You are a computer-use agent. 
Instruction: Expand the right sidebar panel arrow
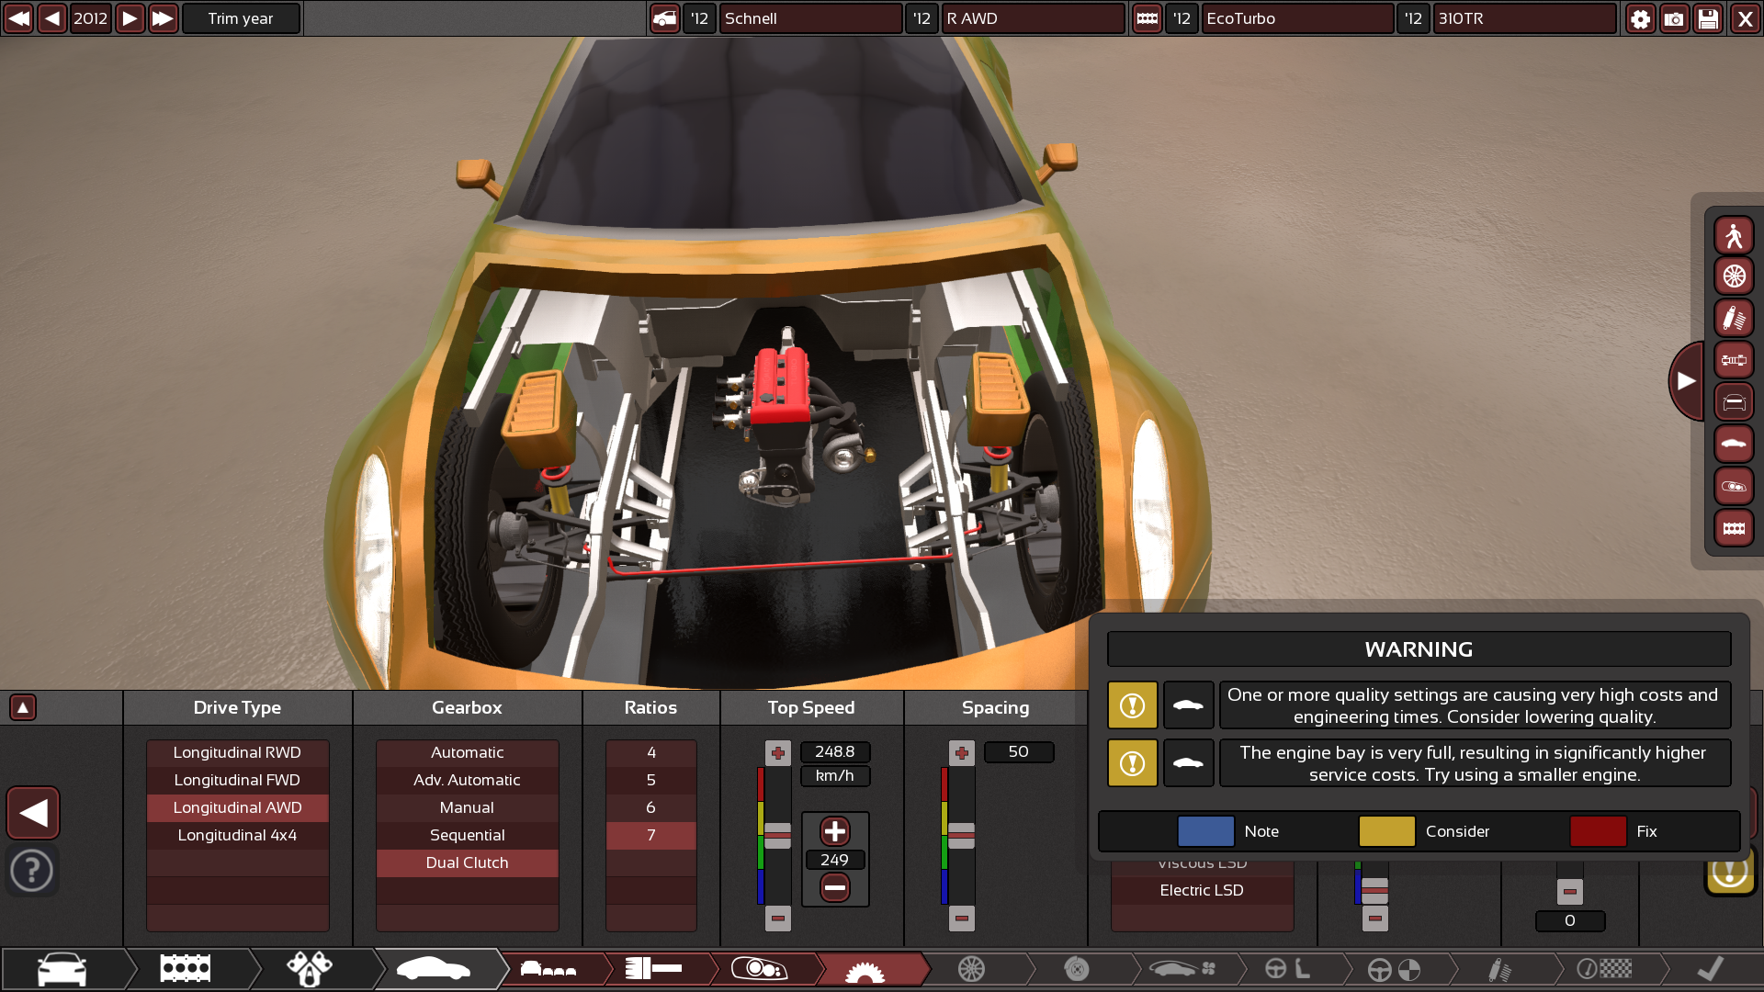1686,380
